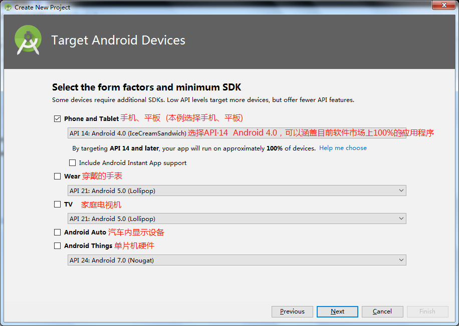459x326 pixels.
Task: Click the Target Android Devices heading
Action: [x=118, y=40]
